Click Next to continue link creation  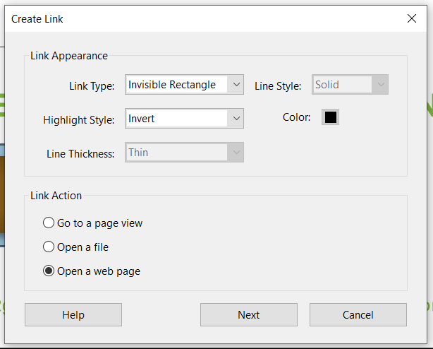tap(248, 315)
